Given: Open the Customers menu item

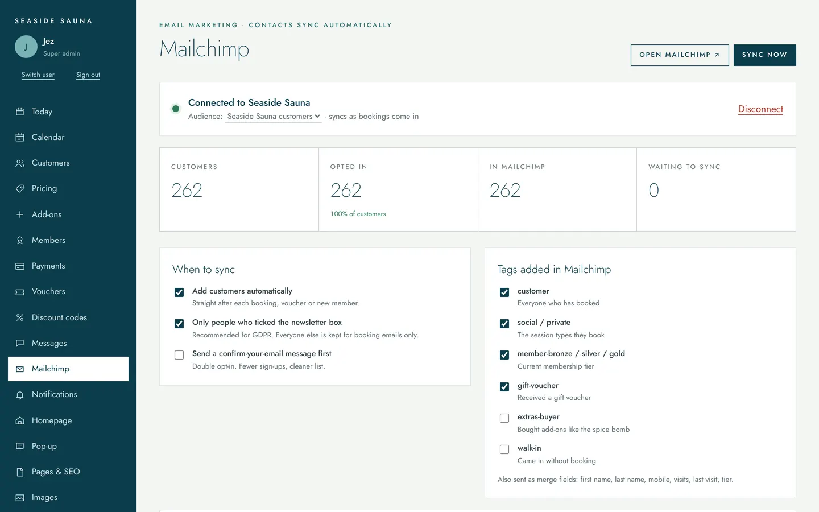Looking at the screenshot, I should 68,163.
